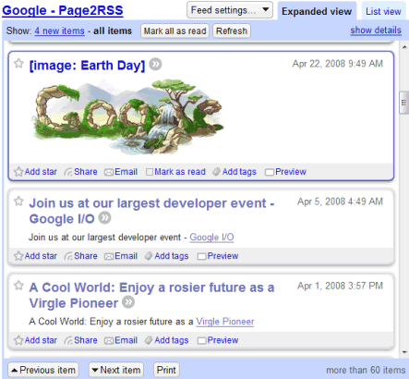Switch to List view tab

383,11
